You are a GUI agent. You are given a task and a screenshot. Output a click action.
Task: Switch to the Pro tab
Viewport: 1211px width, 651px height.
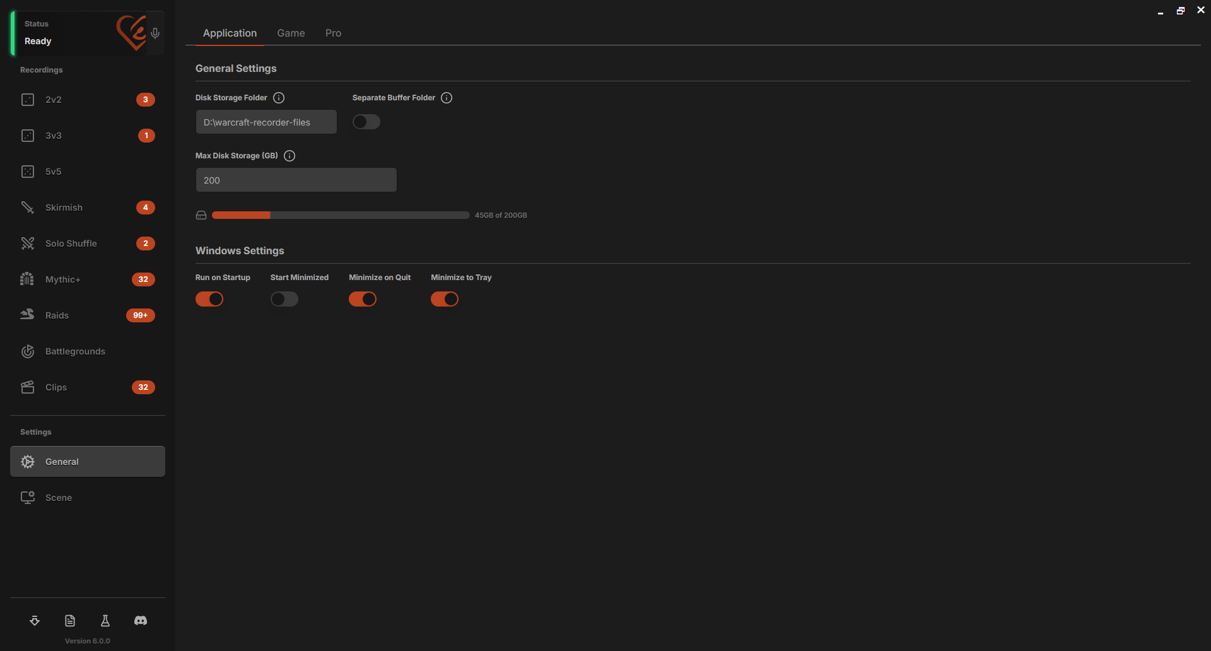pyautogui.click(x=333, y=33)
